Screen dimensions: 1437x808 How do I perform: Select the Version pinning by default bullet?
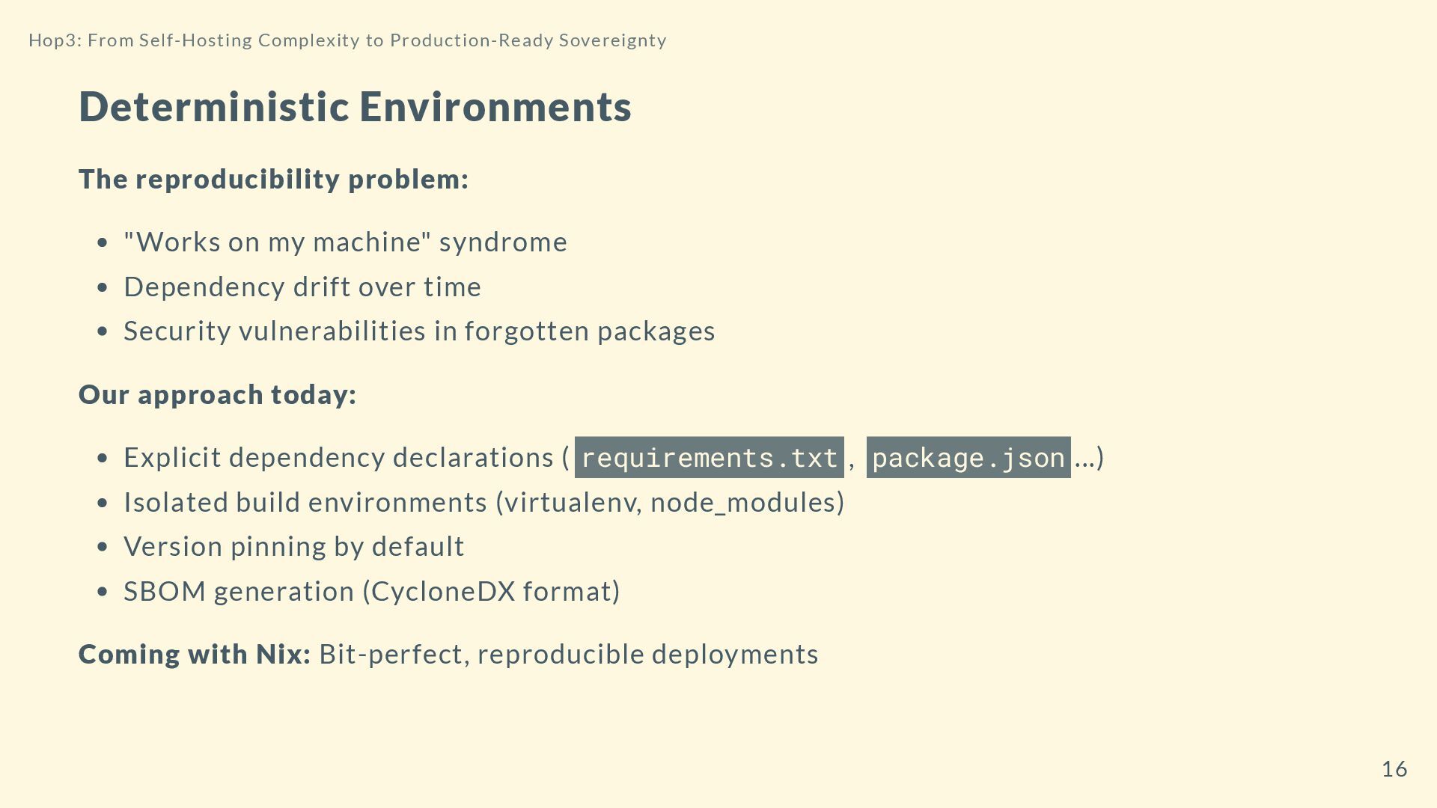click(293, 547)
